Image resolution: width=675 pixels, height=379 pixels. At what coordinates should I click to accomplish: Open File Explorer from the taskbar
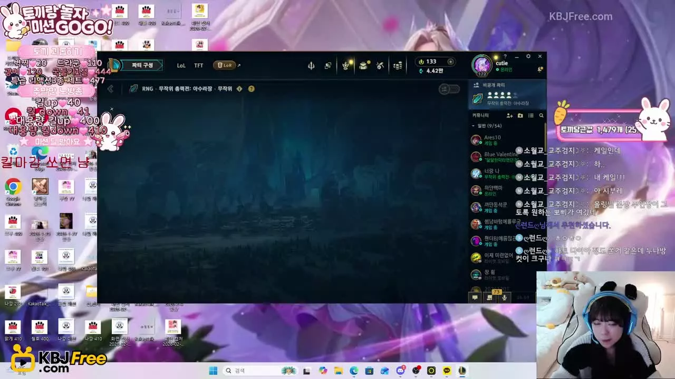tap(339, 371)
